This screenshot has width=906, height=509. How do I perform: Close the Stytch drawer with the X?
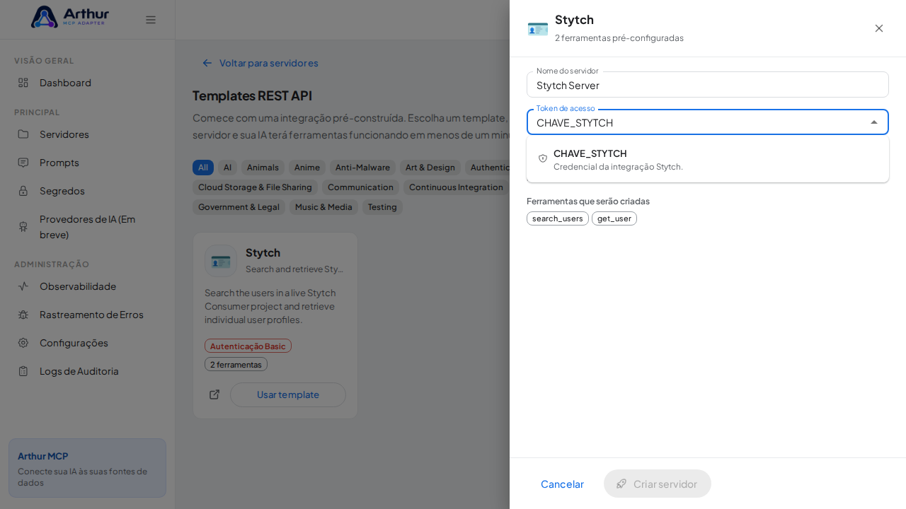click(x=879, y=28)
